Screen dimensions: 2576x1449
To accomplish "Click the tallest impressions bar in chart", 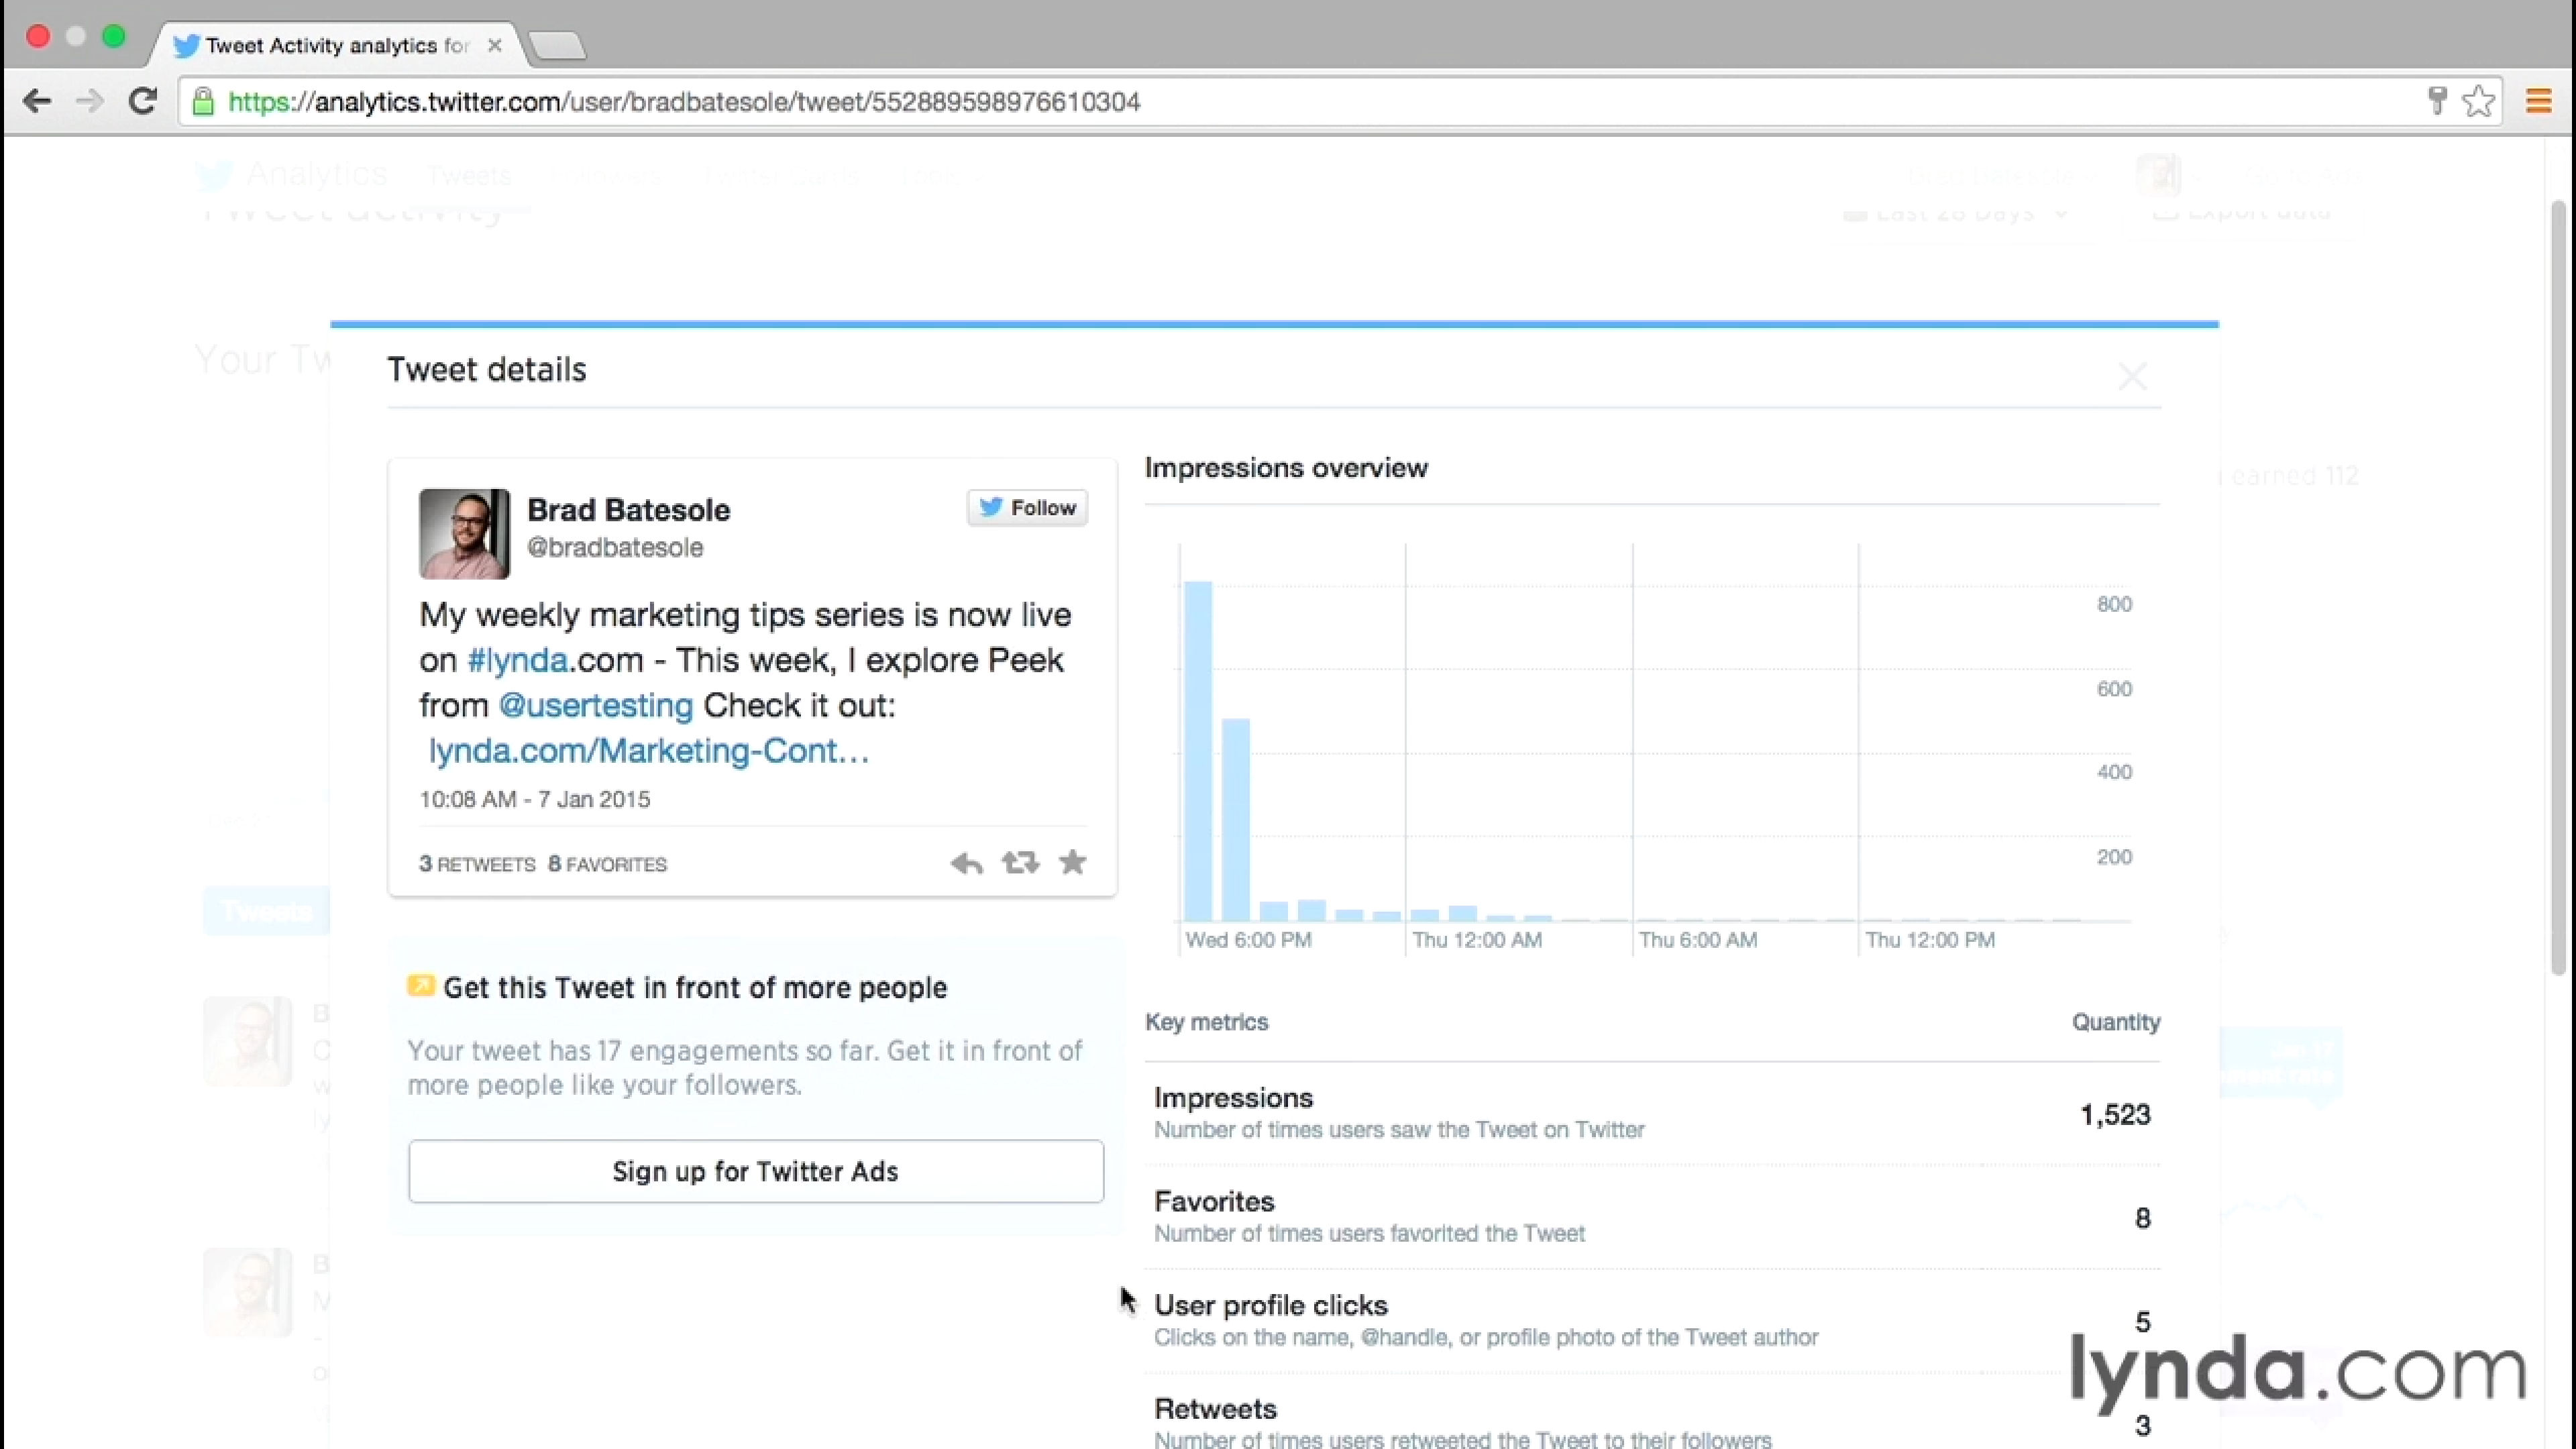I will (1198, 750).
